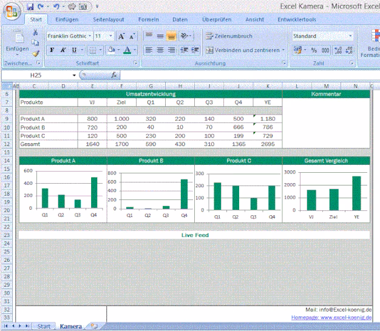Screen dimensions: 380x331
Task: Copy selection with the copy icon
Action: point(35,42)
